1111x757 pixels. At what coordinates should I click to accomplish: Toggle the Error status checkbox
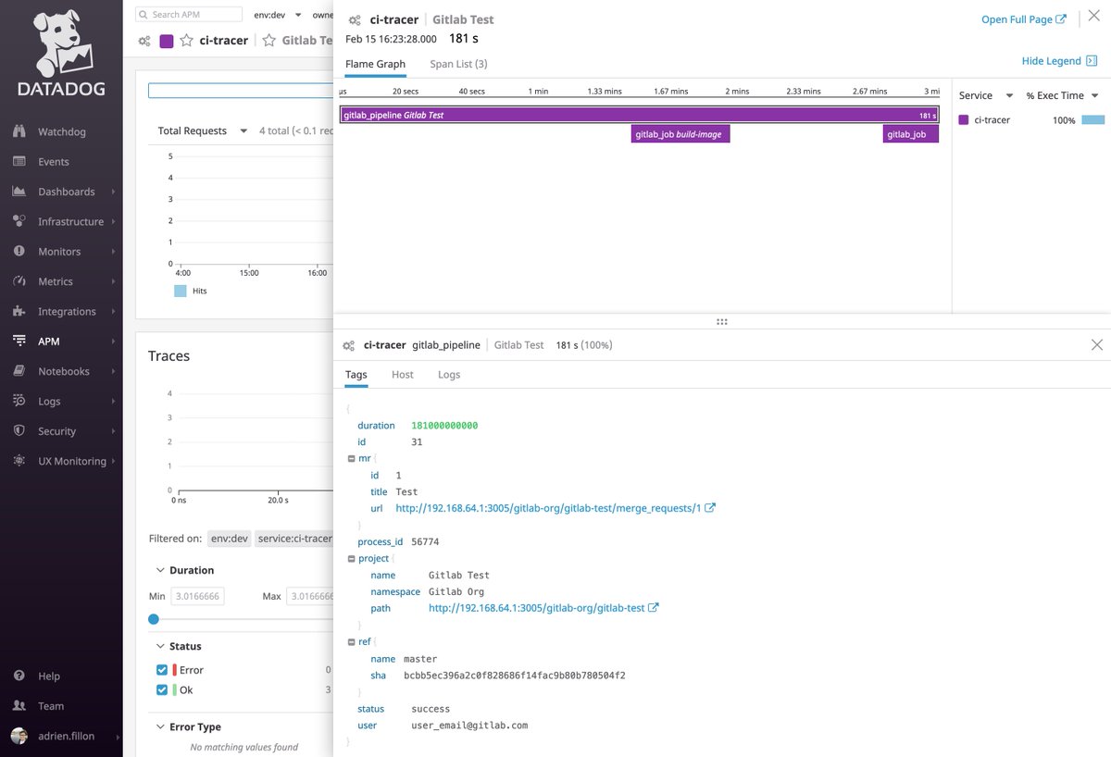click(x=162, y=669)
